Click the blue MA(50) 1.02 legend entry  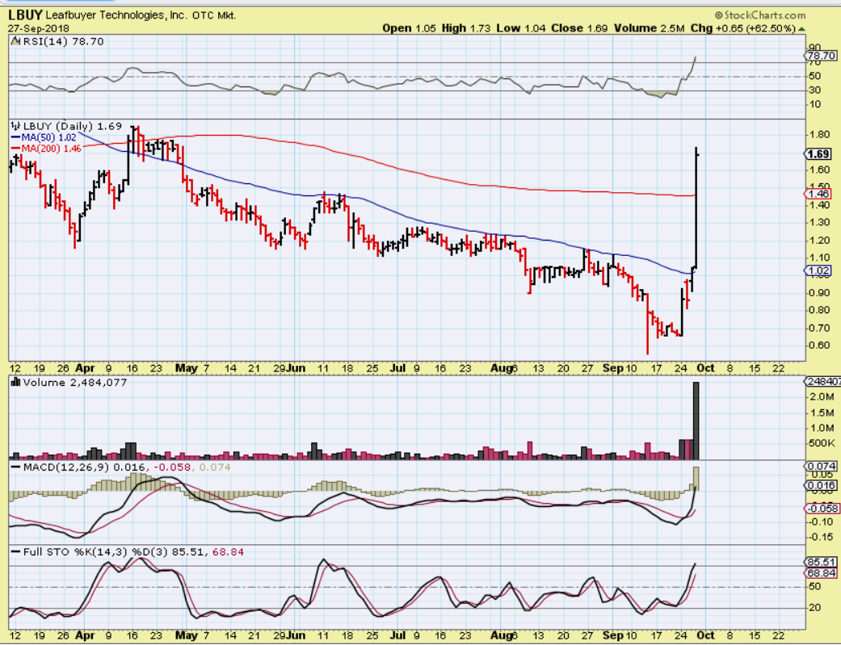(44, 137)
